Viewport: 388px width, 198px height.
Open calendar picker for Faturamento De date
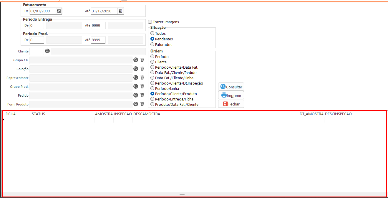pos(59,11)
